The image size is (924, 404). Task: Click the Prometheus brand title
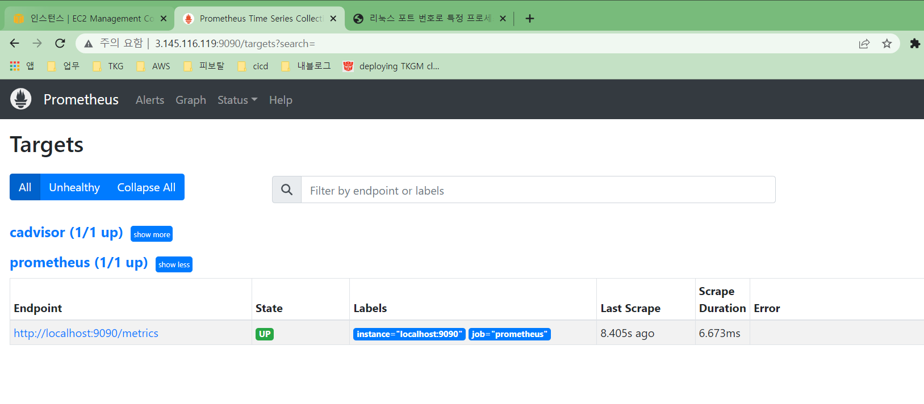(x=81, y=99)
